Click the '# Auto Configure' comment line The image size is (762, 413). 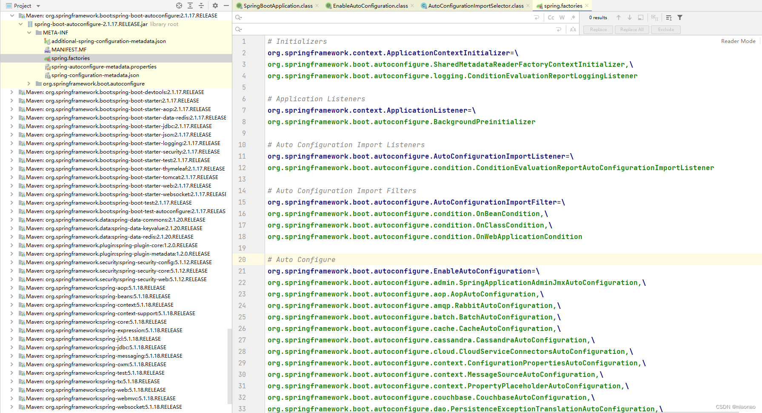coord(301,259)
